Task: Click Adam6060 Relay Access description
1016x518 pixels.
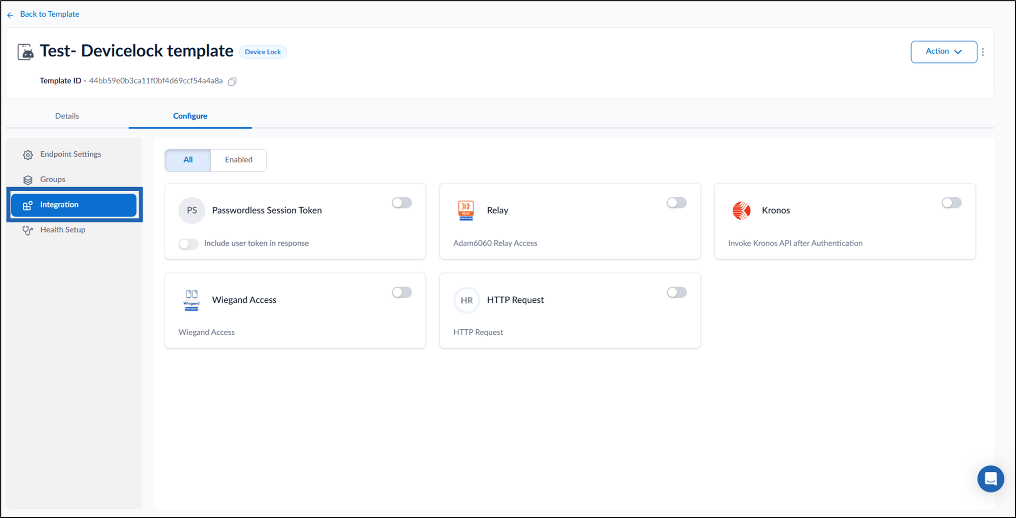Action: (x=495, y=243)
